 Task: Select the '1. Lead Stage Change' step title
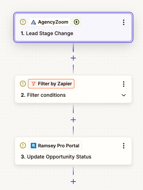[x=47, y=33]
